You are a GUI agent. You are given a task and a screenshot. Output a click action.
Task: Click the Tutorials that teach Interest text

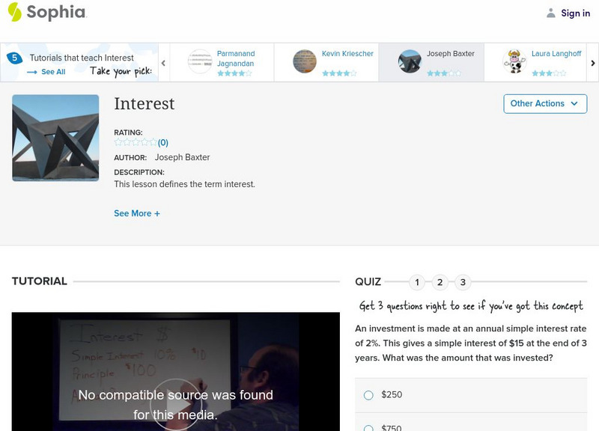click(82, 58)
